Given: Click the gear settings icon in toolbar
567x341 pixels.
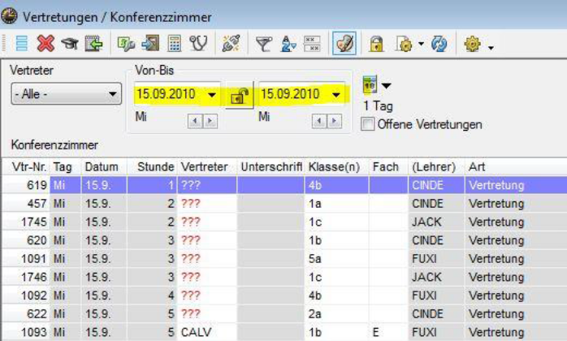Looking at the screenshot, I should click(472, 45).
